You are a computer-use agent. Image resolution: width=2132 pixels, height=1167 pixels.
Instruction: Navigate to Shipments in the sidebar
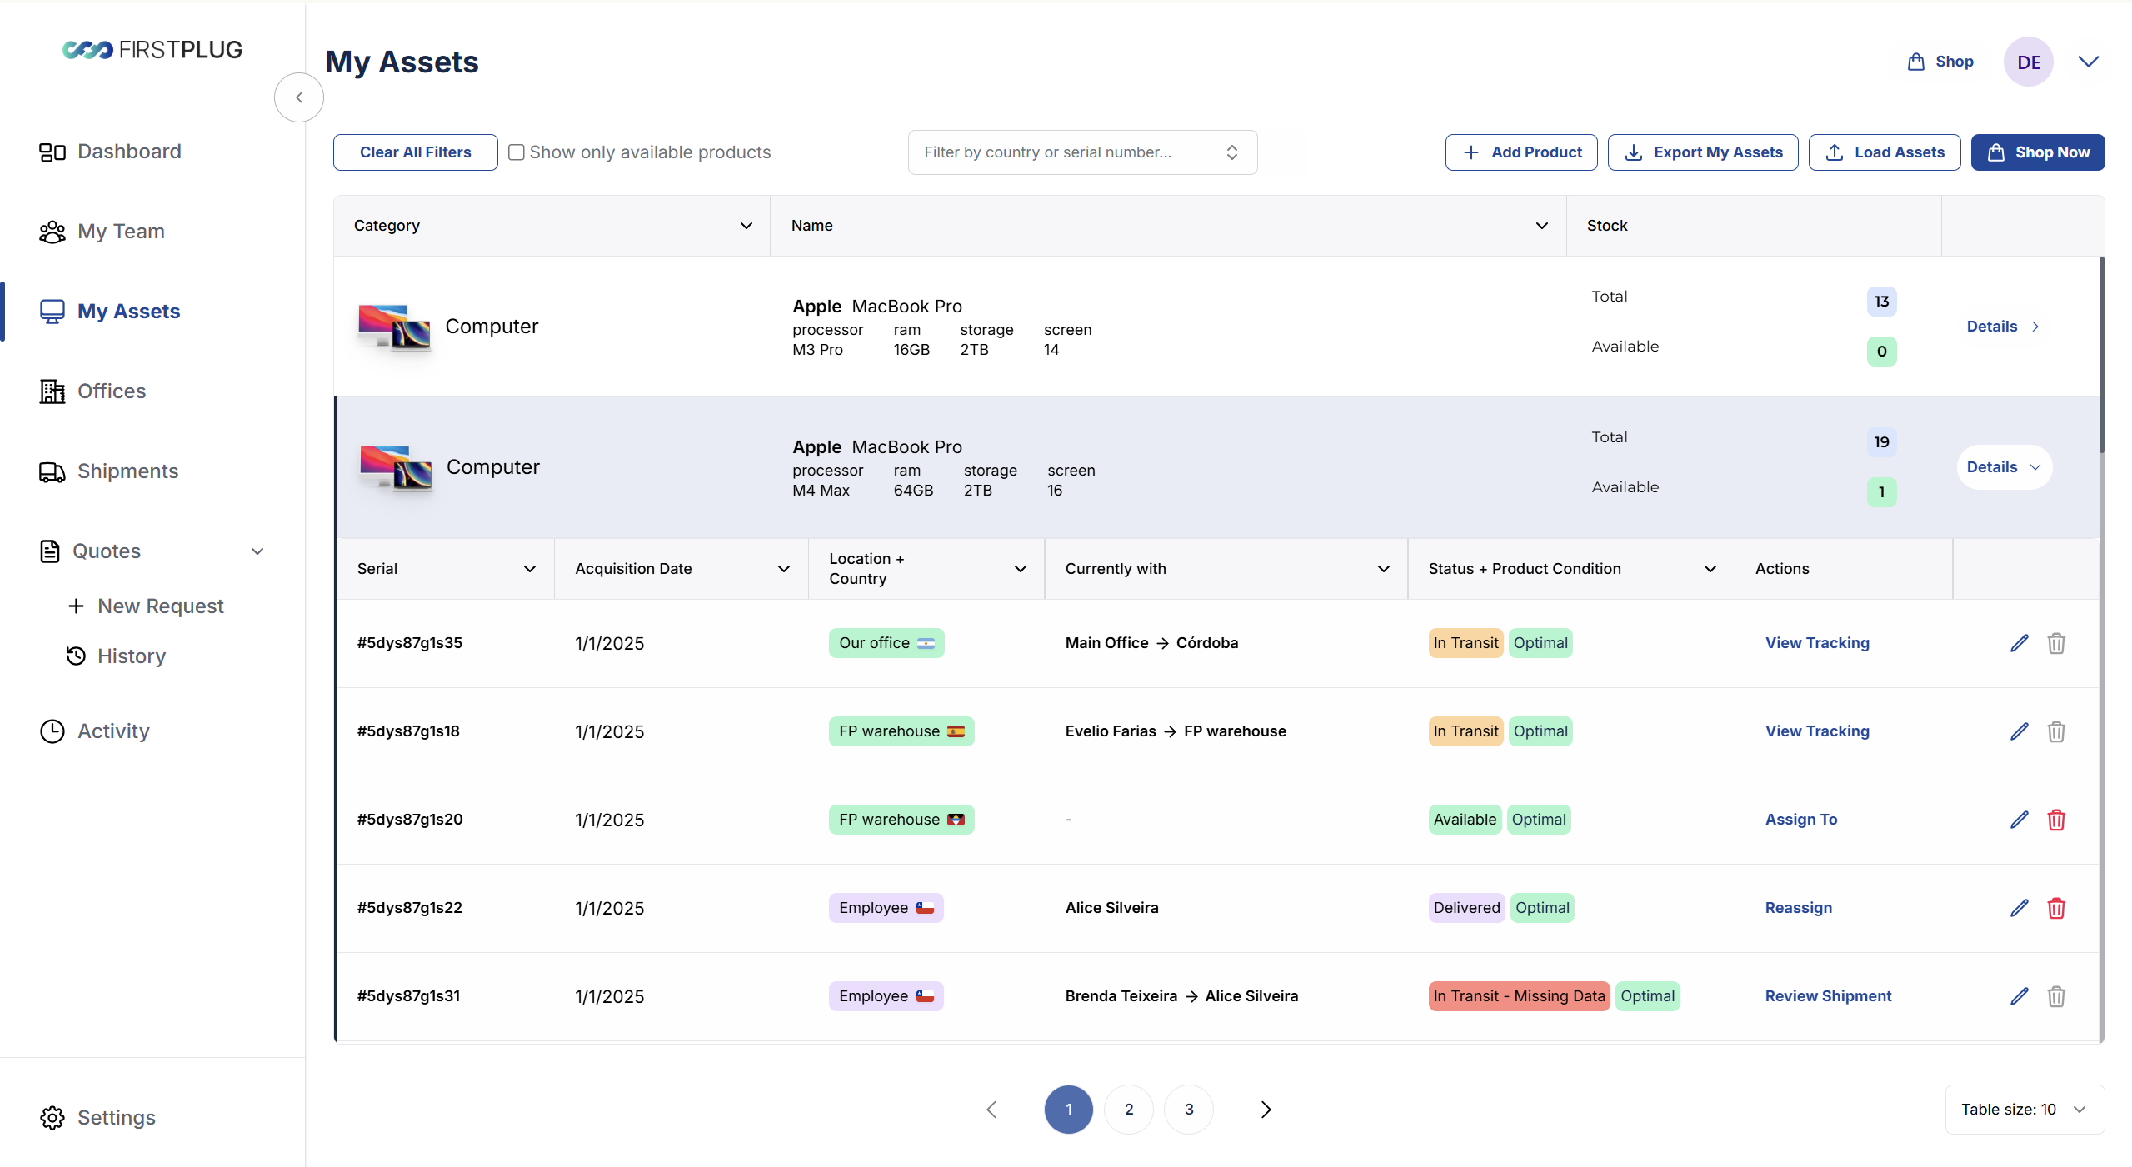[x=127, y=471]
